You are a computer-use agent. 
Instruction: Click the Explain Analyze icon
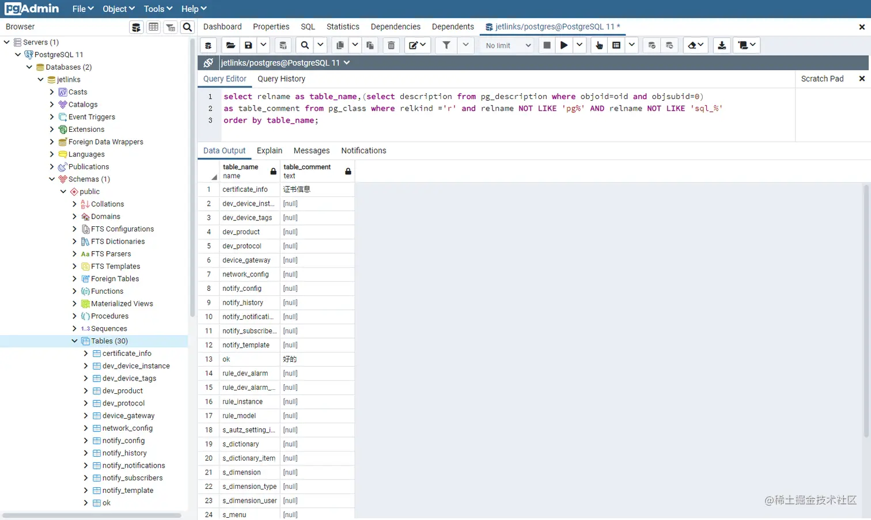616,45
